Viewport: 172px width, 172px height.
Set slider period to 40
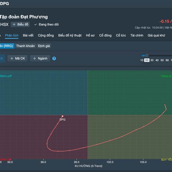coord(157,60)
